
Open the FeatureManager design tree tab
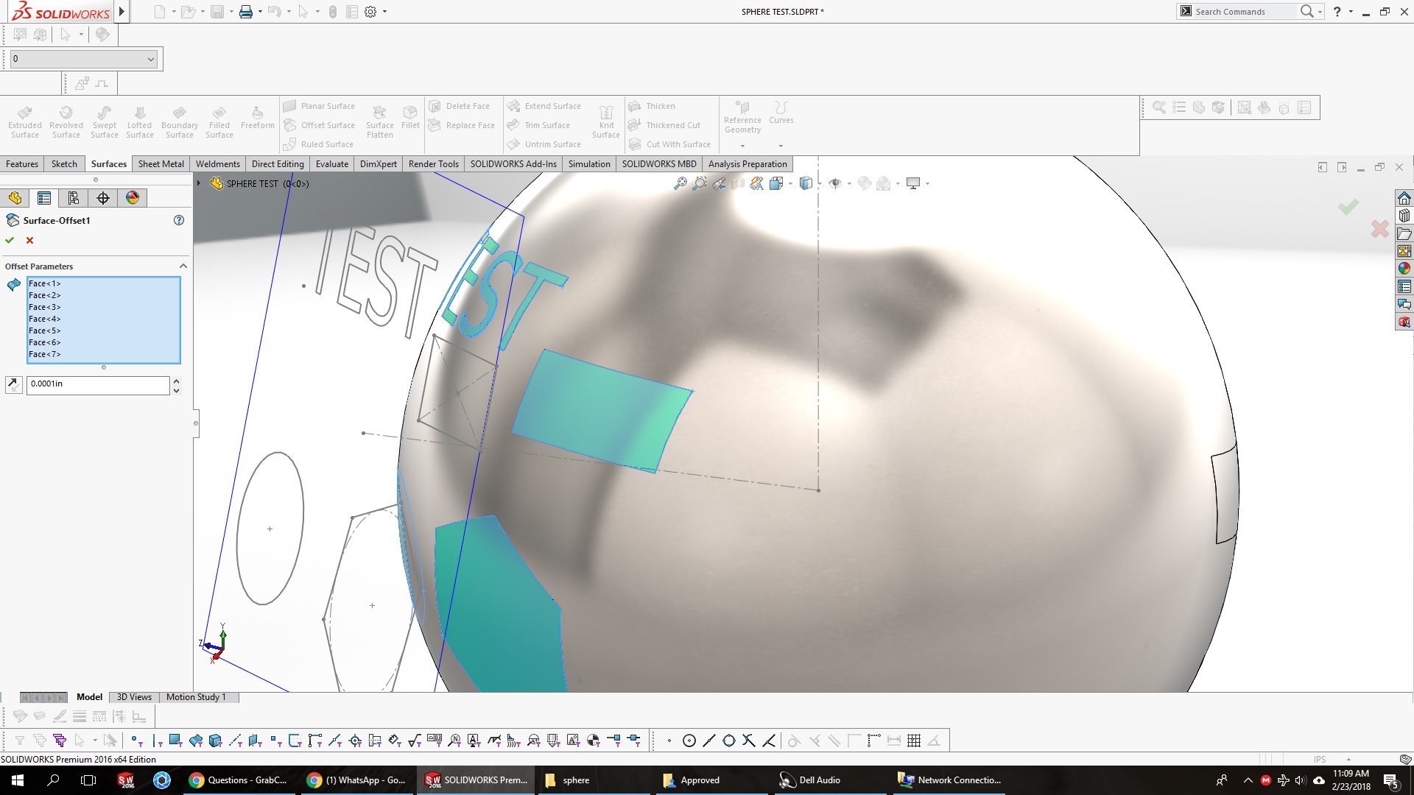click(x=15, y=198)
